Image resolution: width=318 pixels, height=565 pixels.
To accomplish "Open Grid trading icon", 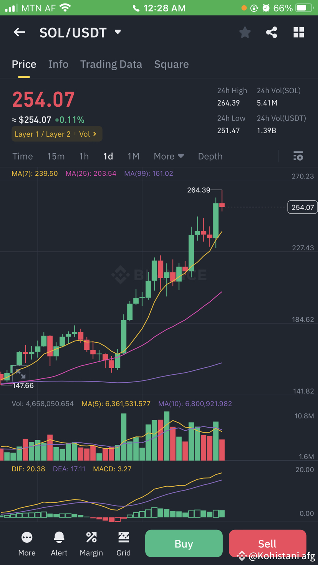I will (x=124, y=544).
